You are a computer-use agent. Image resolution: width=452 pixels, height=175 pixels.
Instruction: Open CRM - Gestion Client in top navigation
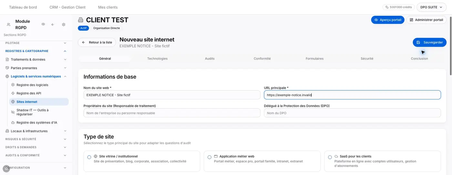[67, 7]
